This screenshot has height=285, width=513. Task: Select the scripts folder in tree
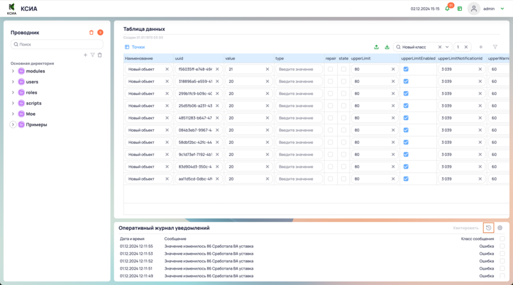click(33, 103)
